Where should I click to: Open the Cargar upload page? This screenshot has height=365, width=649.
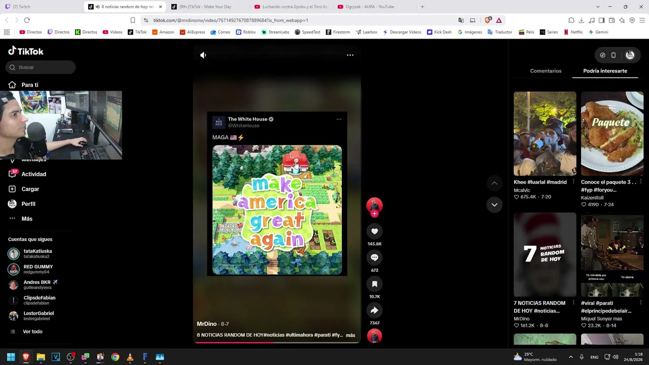pyautogui.click(x=24, y=189)
